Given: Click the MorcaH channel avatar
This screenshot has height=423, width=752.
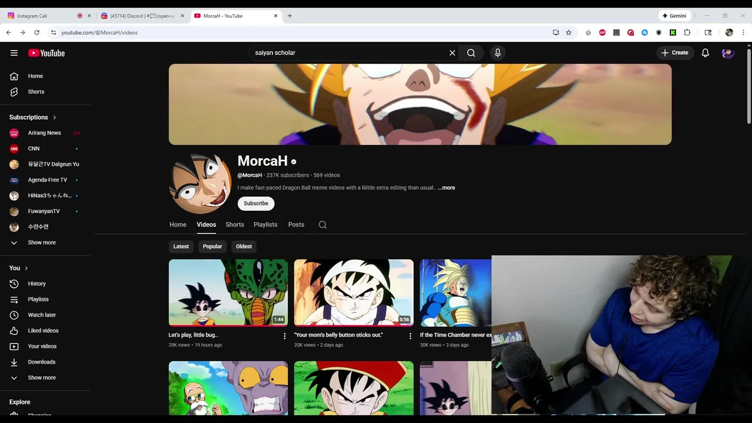Looking at the screenshot, I should [x=200, y=184].
